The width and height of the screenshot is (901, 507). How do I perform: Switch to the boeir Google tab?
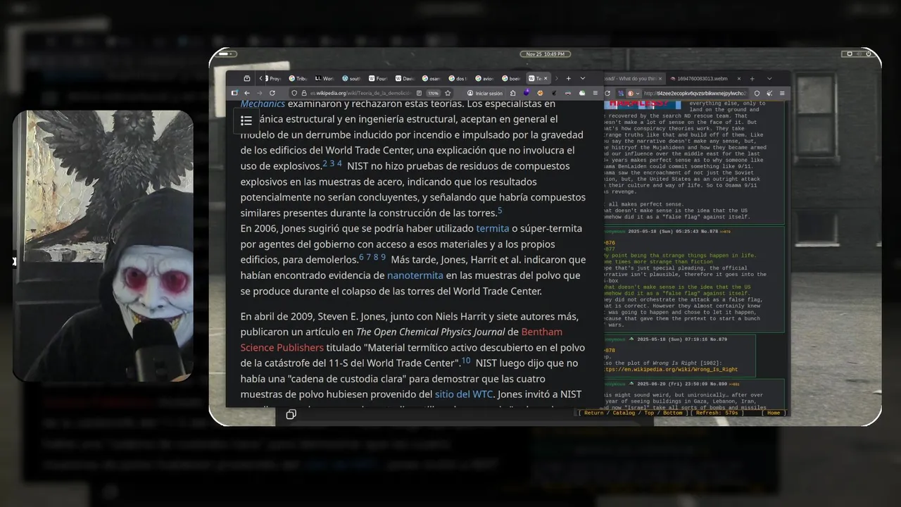click(511, 78)
